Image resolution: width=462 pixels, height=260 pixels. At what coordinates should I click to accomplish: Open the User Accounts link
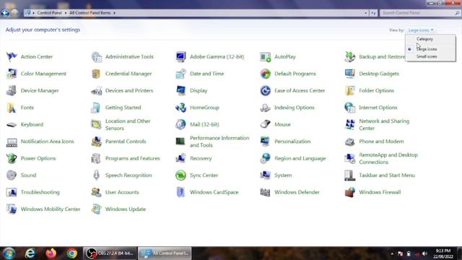point(122,192)
